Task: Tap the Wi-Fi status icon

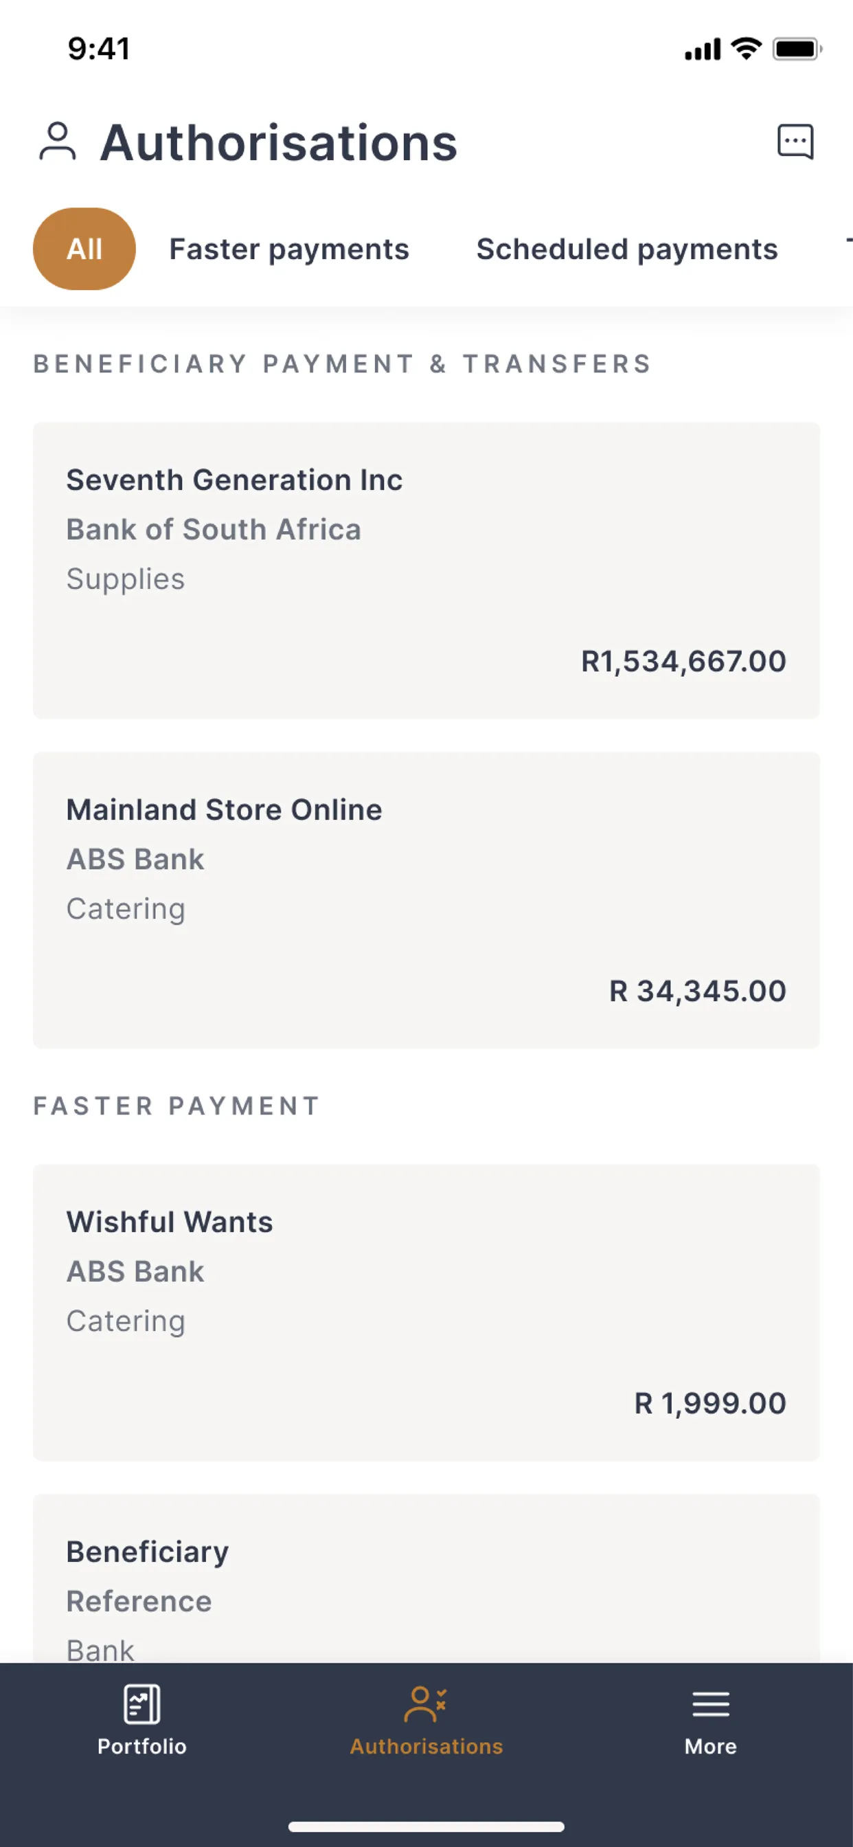Action: (746, 49)
